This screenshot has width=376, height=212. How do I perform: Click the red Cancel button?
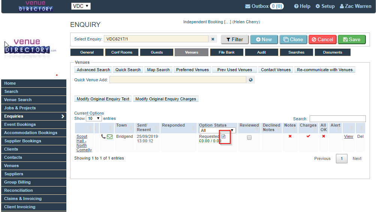322,40
